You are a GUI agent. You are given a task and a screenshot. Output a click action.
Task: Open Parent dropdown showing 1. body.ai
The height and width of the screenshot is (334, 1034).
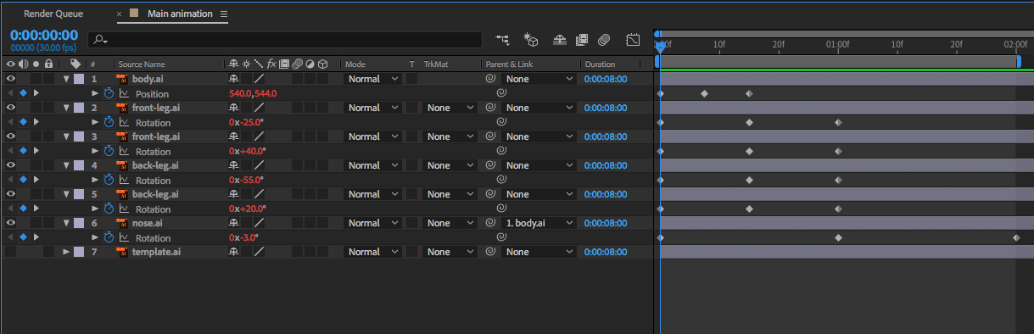(540, 223)
